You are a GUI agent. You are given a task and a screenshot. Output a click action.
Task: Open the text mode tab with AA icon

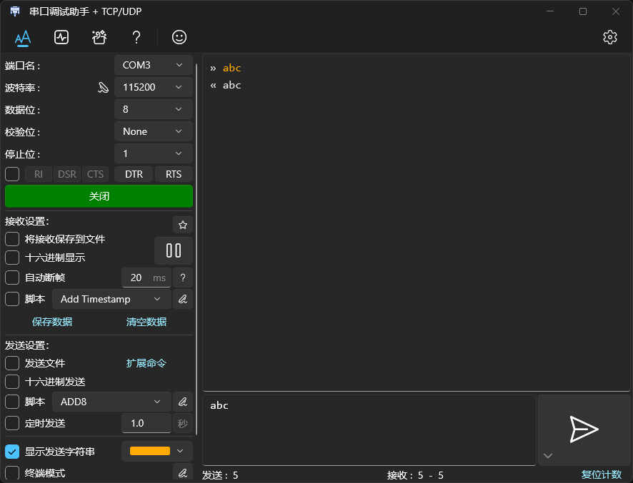point(23,38)
